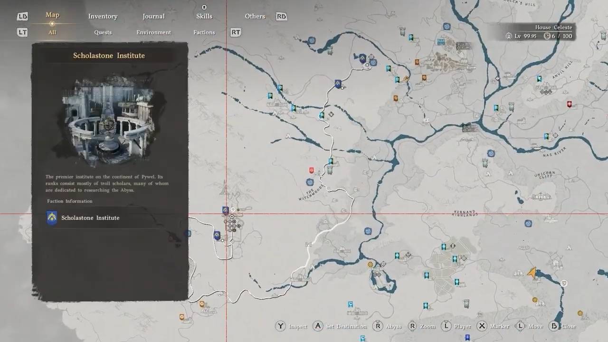Click the level chevron icon beside Lv 99.95
The image size is (608, 342).
[509, 36]
